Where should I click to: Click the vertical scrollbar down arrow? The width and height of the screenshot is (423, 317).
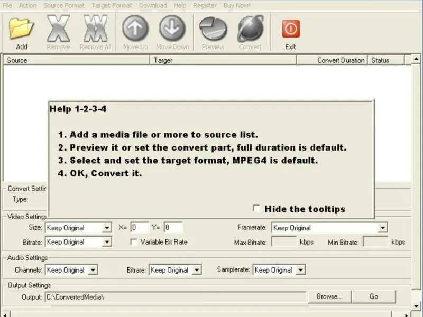tap(416, 306)
